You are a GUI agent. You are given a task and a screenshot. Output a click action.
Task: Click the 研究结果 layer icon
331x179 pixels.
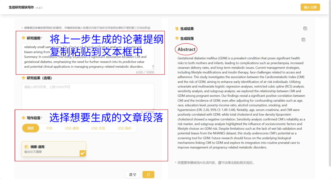23,78
